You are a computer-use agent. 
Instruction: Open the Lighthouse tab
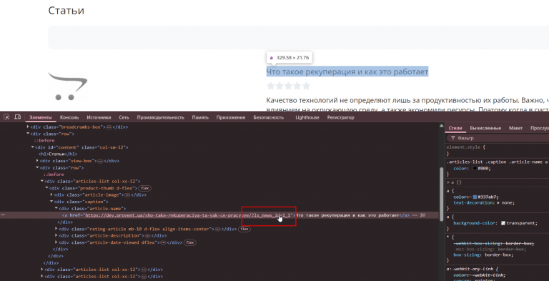coord(307,117)
